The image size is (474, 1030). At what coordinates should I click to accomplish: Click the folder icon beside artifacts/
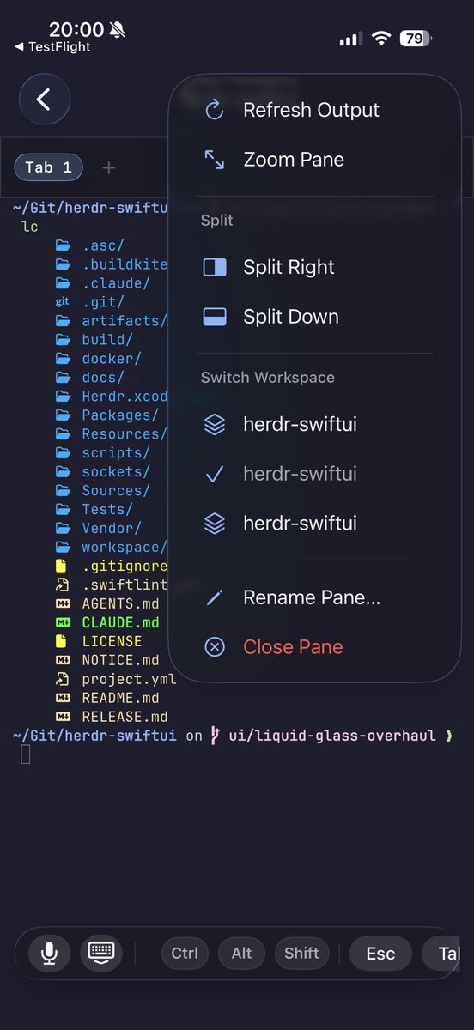63,321
